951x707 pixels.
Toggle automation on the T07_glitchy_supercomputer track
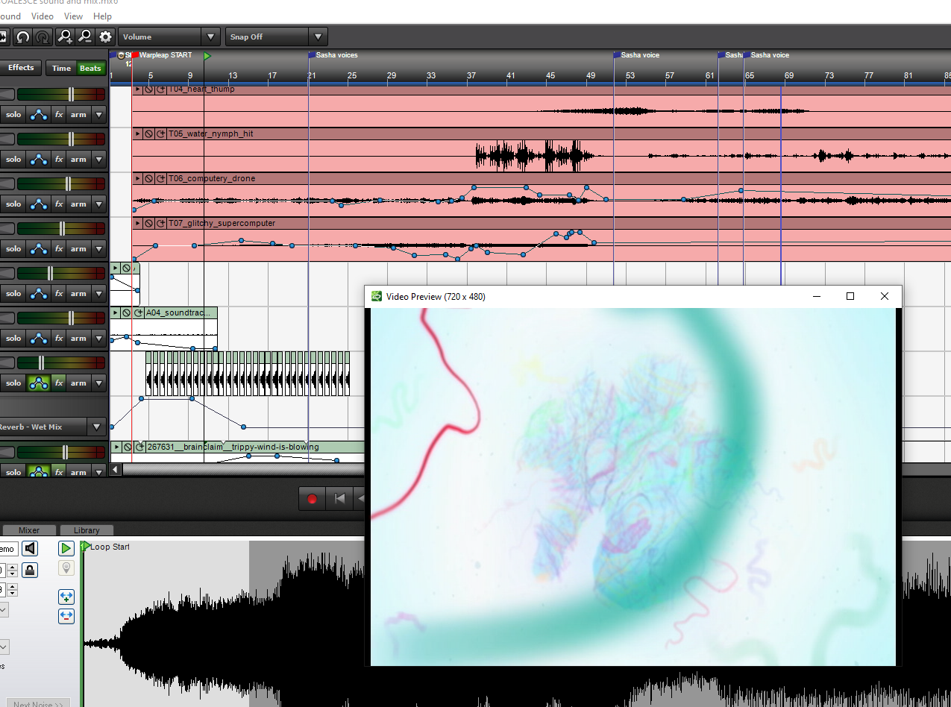point(38,249)
